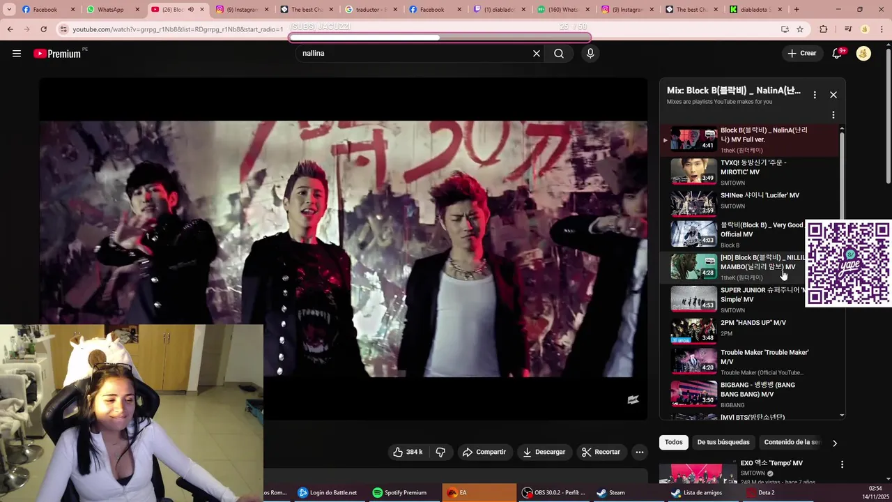Open the browser media control button
The width and height of the screenshot is (892, 502).
coord(848,29)
